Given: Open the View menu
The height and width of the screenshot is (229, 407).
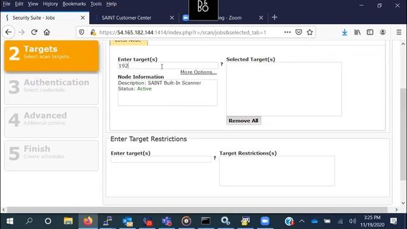Looking at the screenshot, I should (33, 4).
